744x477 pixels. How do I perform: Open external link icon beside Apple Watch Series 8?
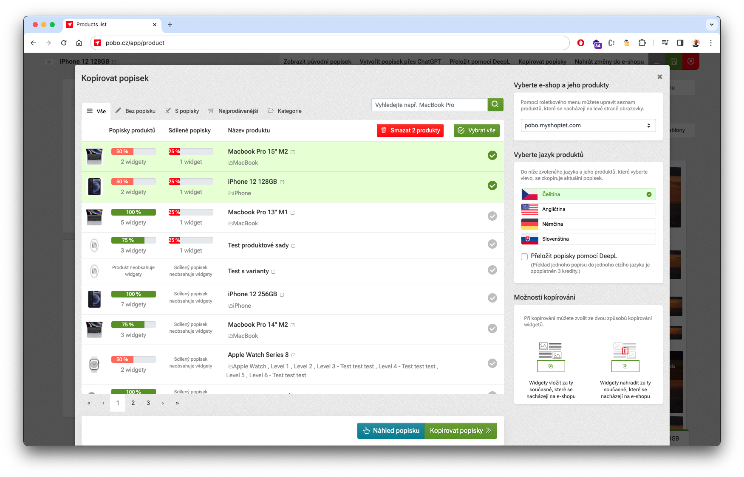[294, 355]
